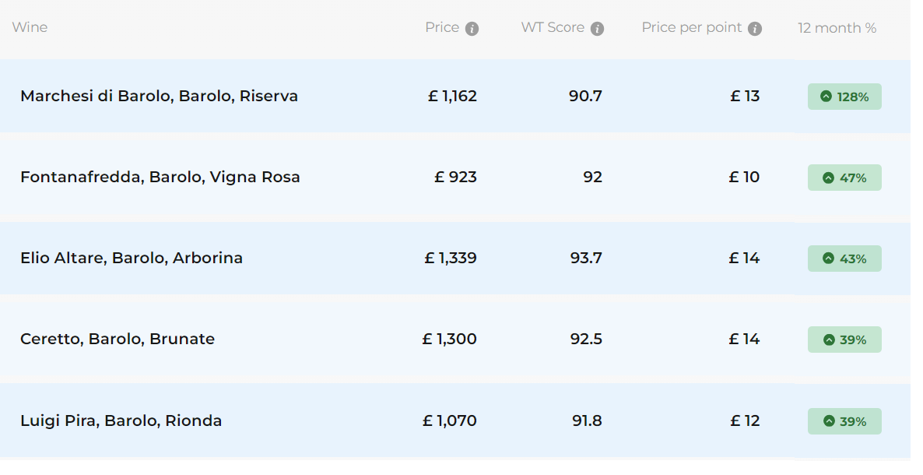Screen dimensions: 923x475
Task: Sort by the Wine column header
Action: [30, 27]
